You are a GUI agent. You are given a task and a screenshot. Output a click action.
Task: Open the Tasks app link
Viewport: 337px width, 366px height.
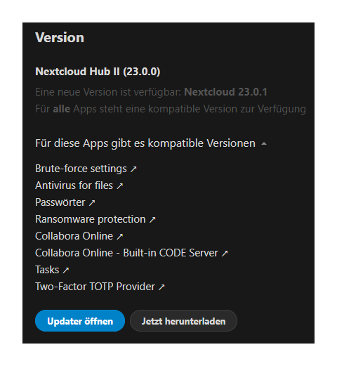[47, 270]
